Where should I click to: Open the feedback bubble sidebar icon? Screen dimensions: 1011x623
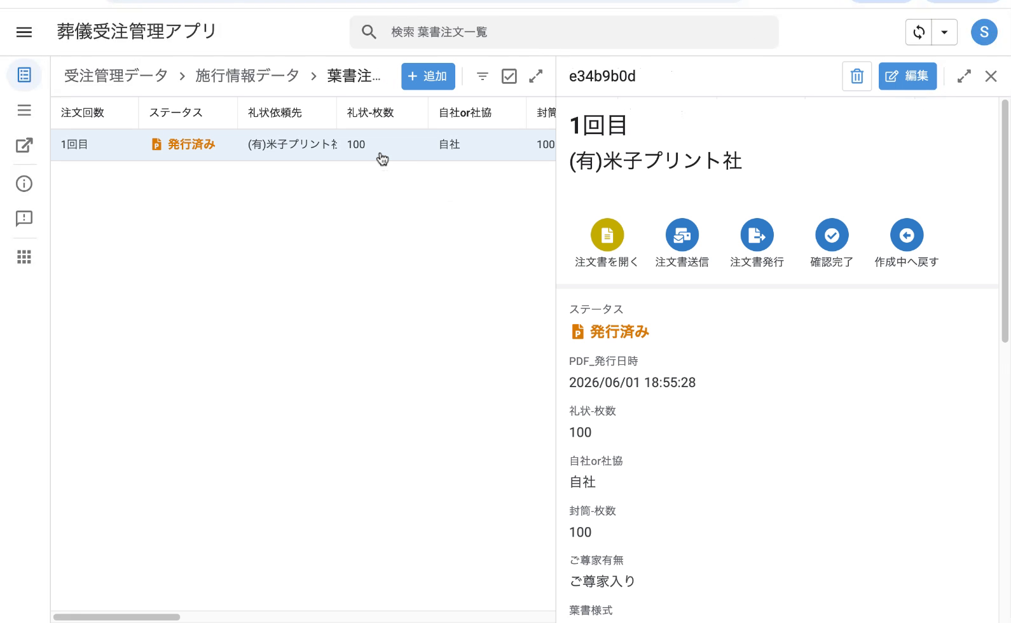[24, 219]
